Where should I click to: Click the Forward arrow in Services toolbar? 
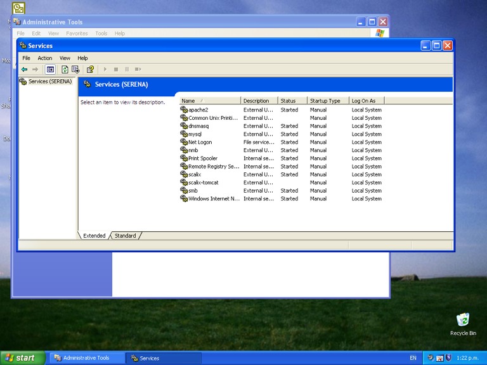(35, 69)
